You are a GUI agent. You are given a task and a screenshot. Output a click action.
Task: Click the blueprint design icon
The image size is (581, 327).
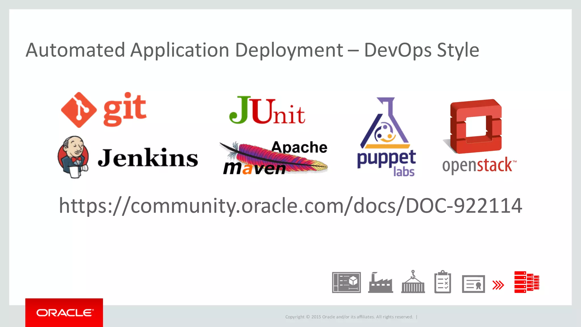(346, 282)
